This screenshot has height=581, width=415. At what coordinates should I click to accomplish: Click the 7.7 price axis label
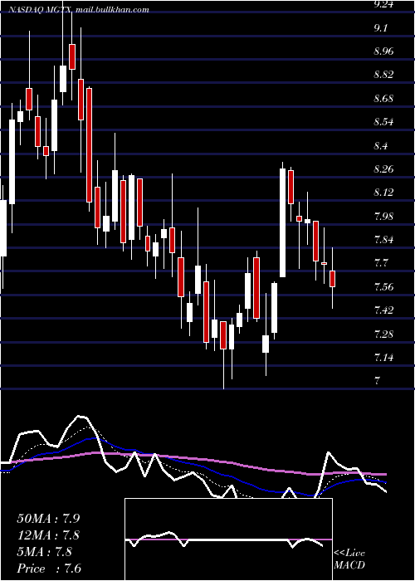coord(381,263)
